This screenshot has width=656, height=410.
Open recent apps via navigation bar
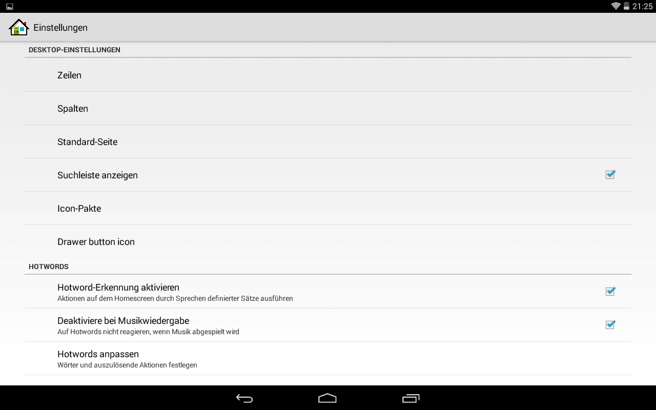(411, 398)
